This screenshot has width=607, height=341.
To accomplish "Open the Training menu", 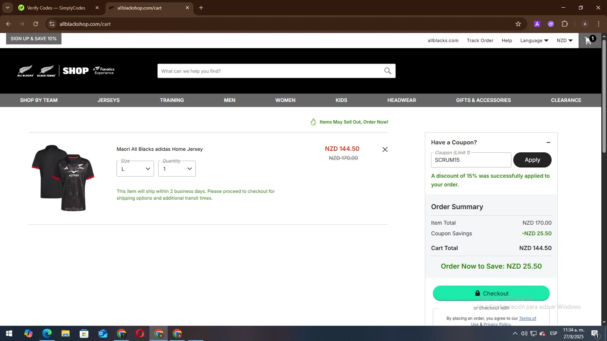I will coord(172,100).
